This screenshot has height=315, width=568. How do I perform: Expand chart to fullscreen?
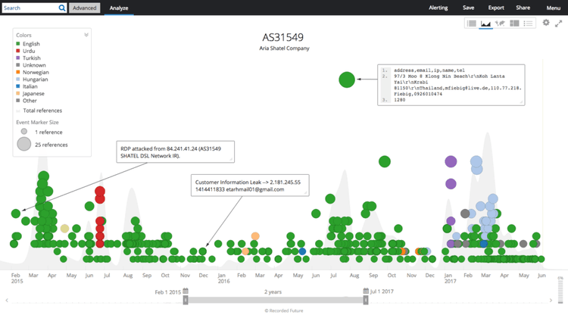[559, 23]
